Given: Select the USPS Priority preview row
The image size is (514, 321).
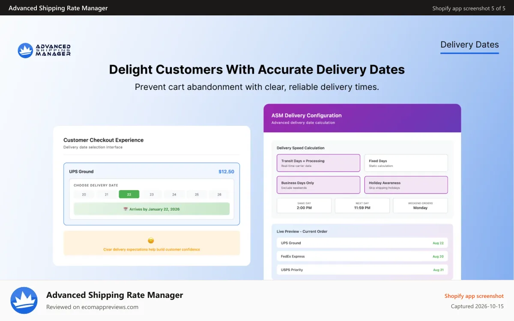Looking at the screenshot, I should tap(362, 270).
